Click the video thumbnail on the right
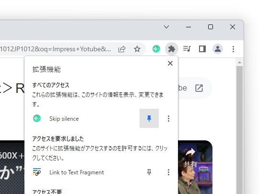The height and width of the screenshot is (194, 259). point(195,167)
